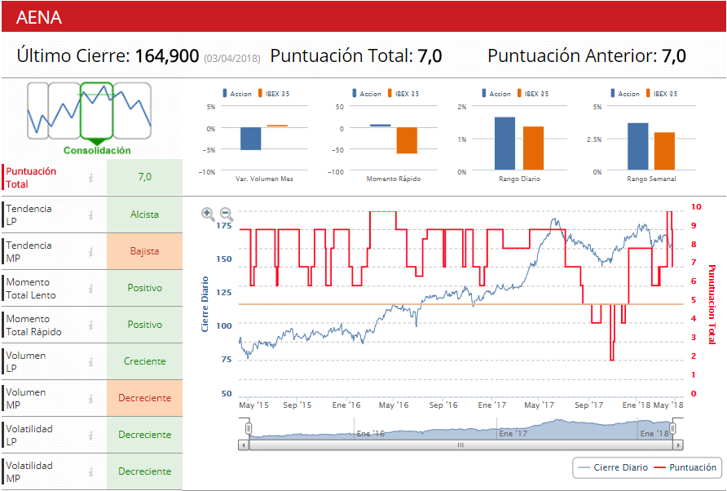Toggle Accion legend in Momento Rápido chart
The image size is (727, 491).
367,93
